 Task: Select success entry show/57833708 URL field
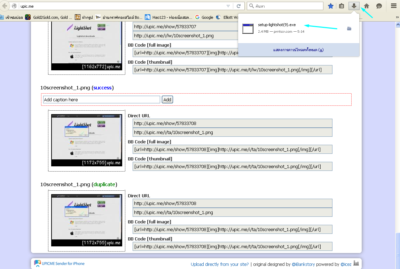(x=233, y=124)
